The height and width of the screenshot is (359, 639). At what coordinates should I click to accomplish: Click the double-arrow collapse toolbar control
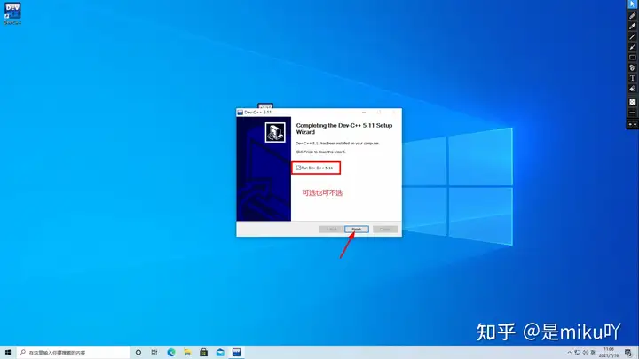pos(632,125)
